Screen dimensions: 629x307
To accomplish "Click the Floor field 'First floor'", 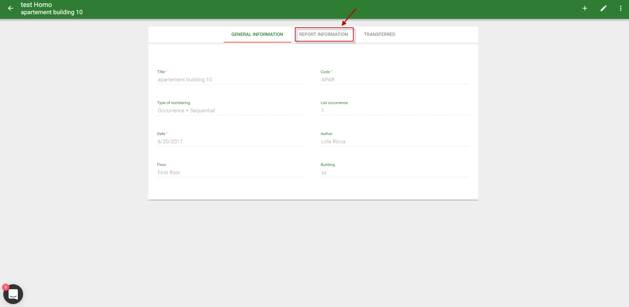I will pos(231,173).
